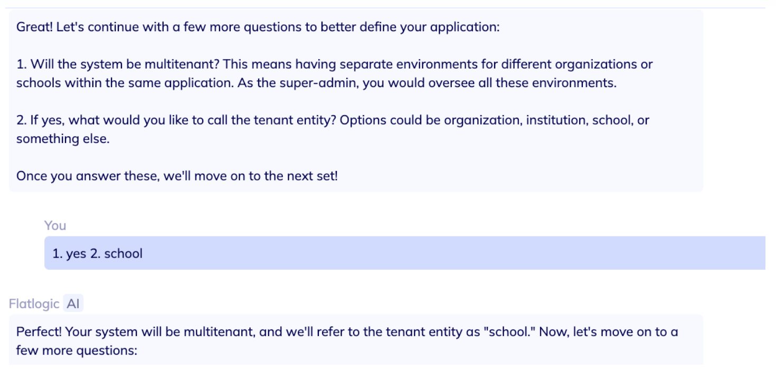776x380 pixels.
Task: Click the "something else." text in question 2
Action: tap(63, 139)
